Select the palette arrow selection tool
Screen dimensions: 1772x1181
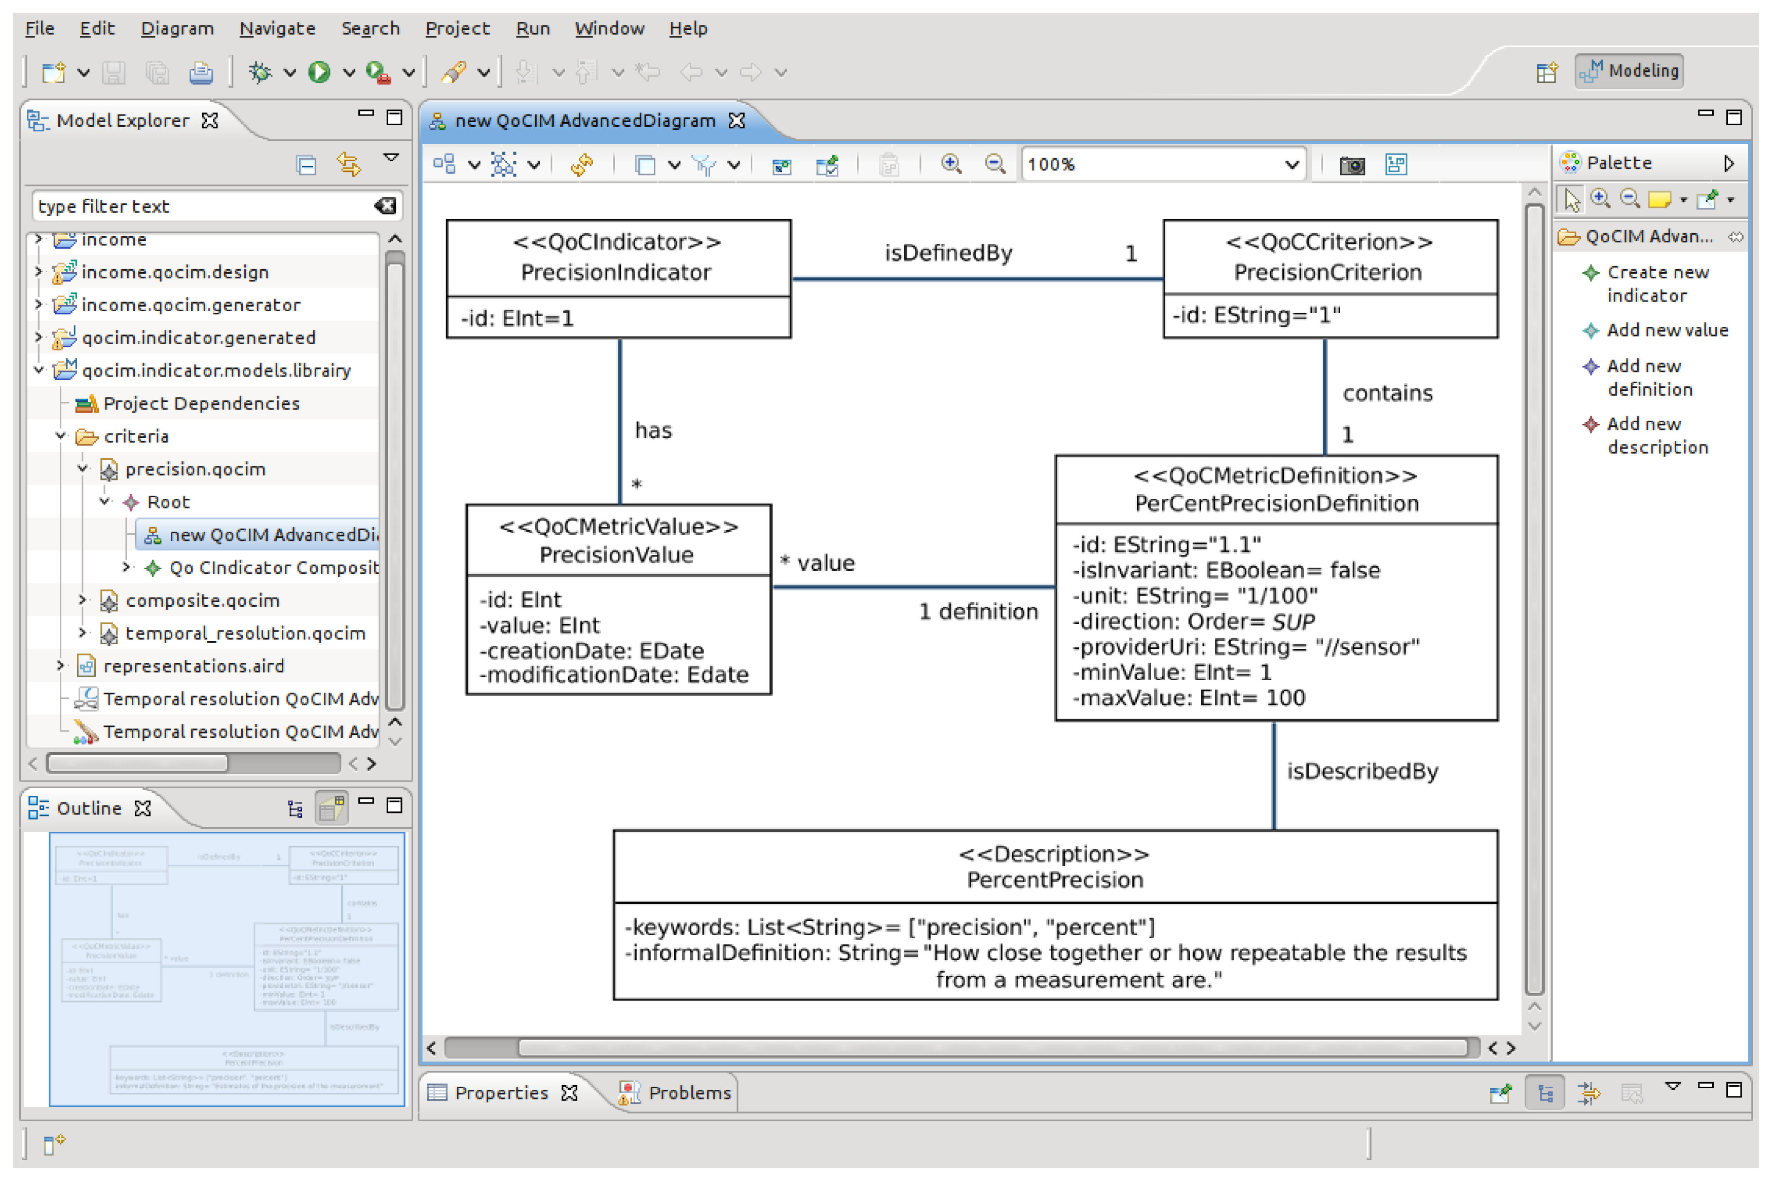1571,200
